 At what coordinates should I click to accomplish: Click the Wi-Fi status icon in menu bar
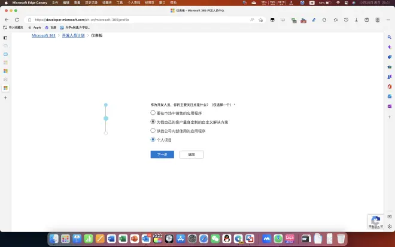[x=338, y=3]
